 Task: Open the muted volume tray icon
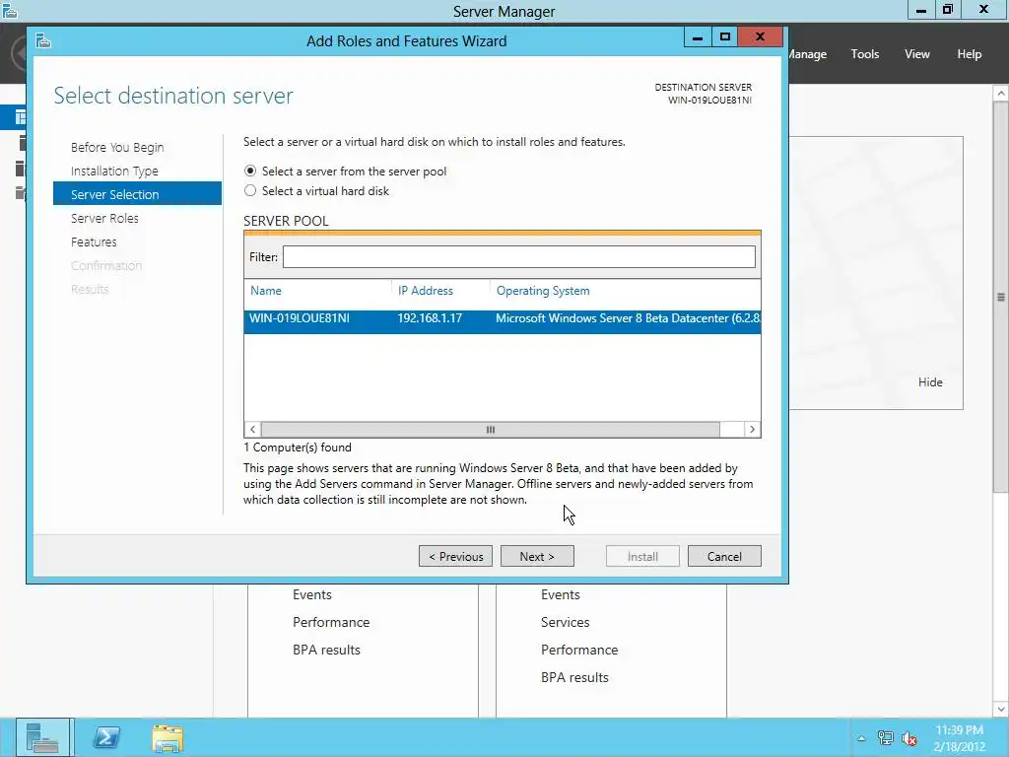point(909,739)
